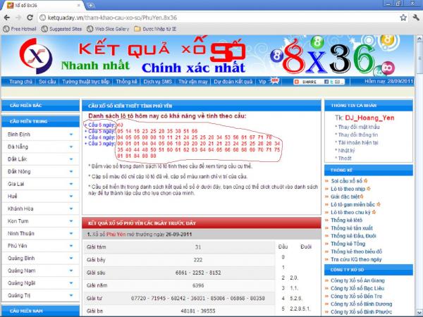Click the email share icon

pyautogui.click(x=337, y=82)
